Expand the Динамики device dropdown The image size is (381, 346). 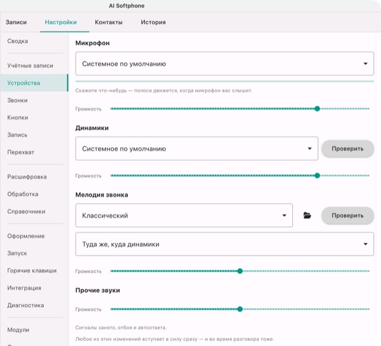(196, 148)
